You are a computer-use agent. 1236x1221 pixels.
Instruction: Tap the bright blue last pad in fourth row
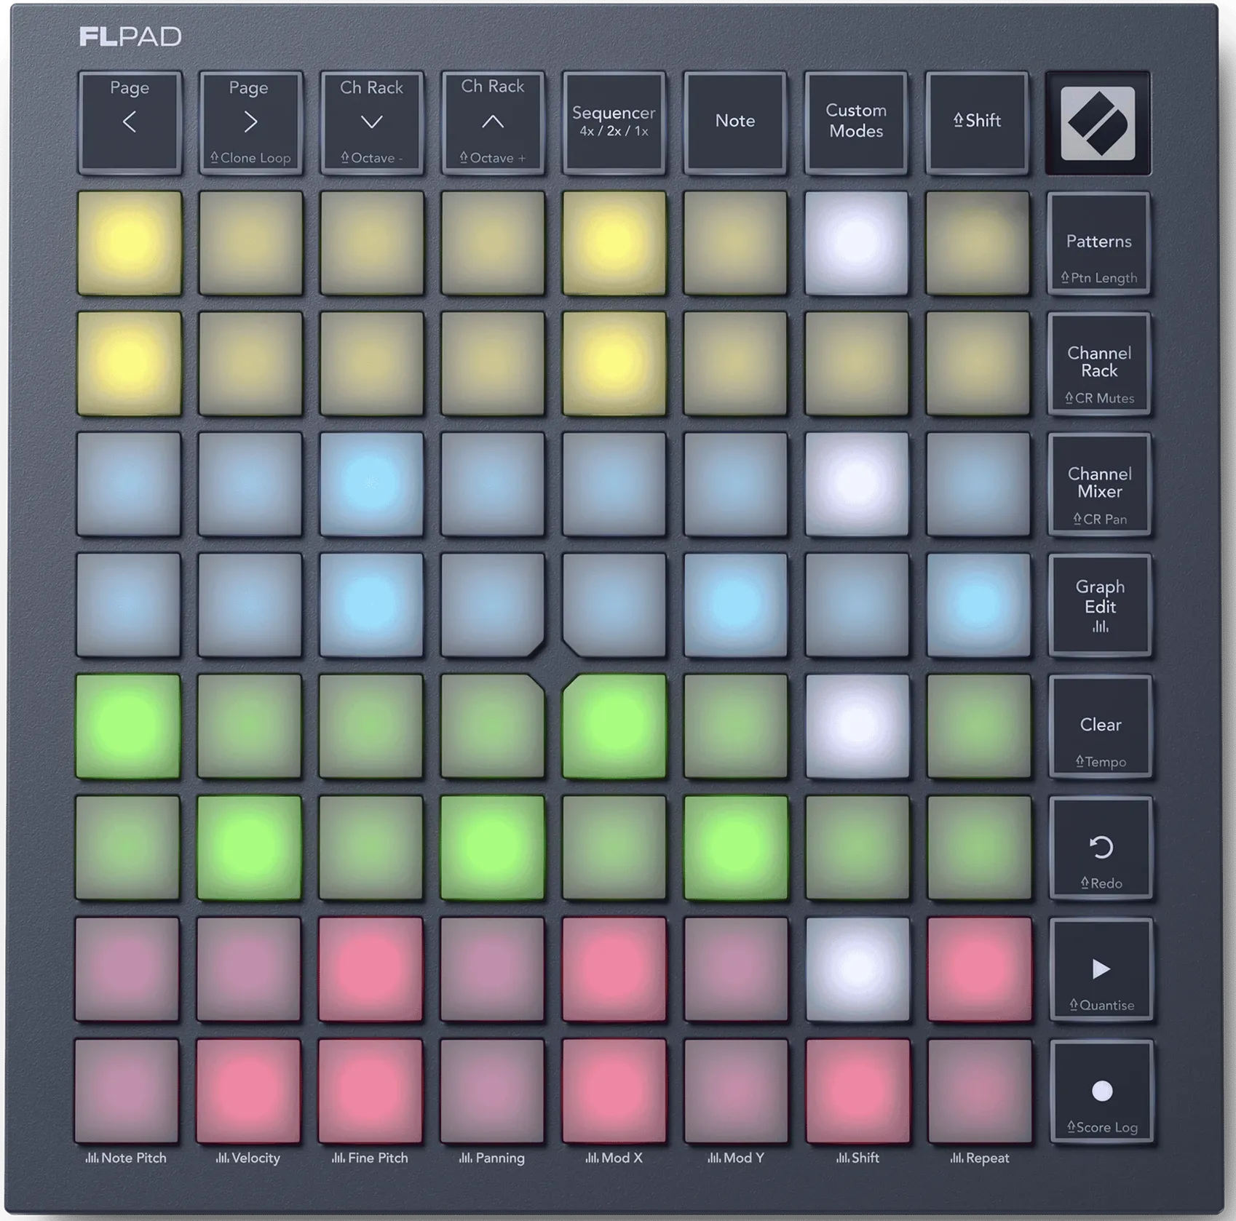point(978,605)
